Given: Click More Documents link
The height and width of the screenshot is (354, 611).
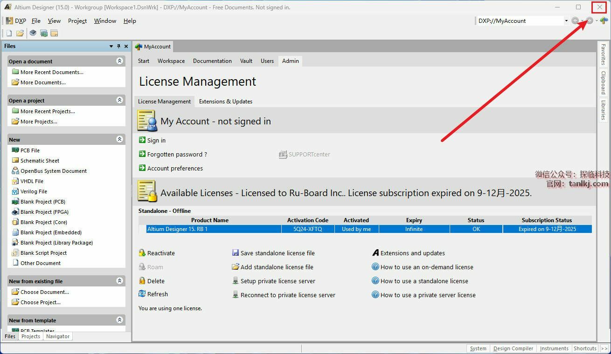Looking at the screenshot, I should (x=43, y=82).
